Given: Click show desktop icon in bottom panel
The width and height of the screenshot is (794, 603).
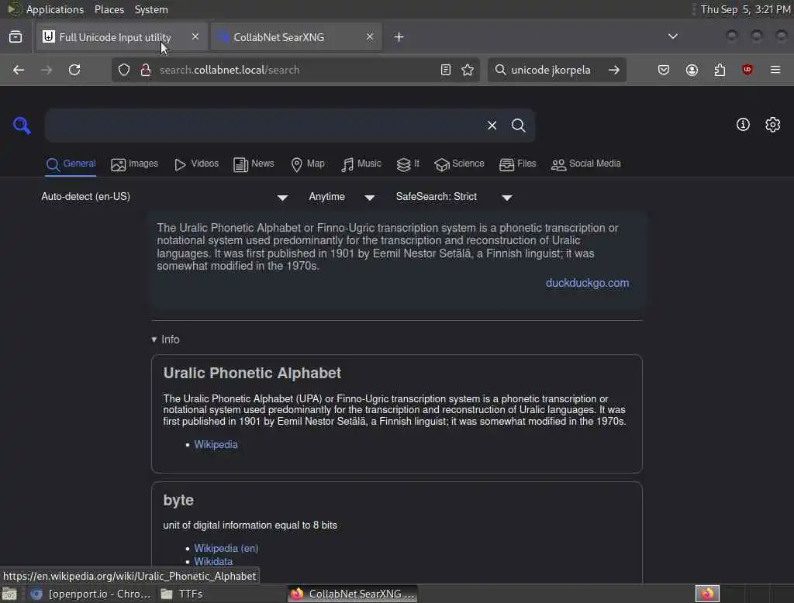Looking at the screenshot, I should click(x=9, y=594).
